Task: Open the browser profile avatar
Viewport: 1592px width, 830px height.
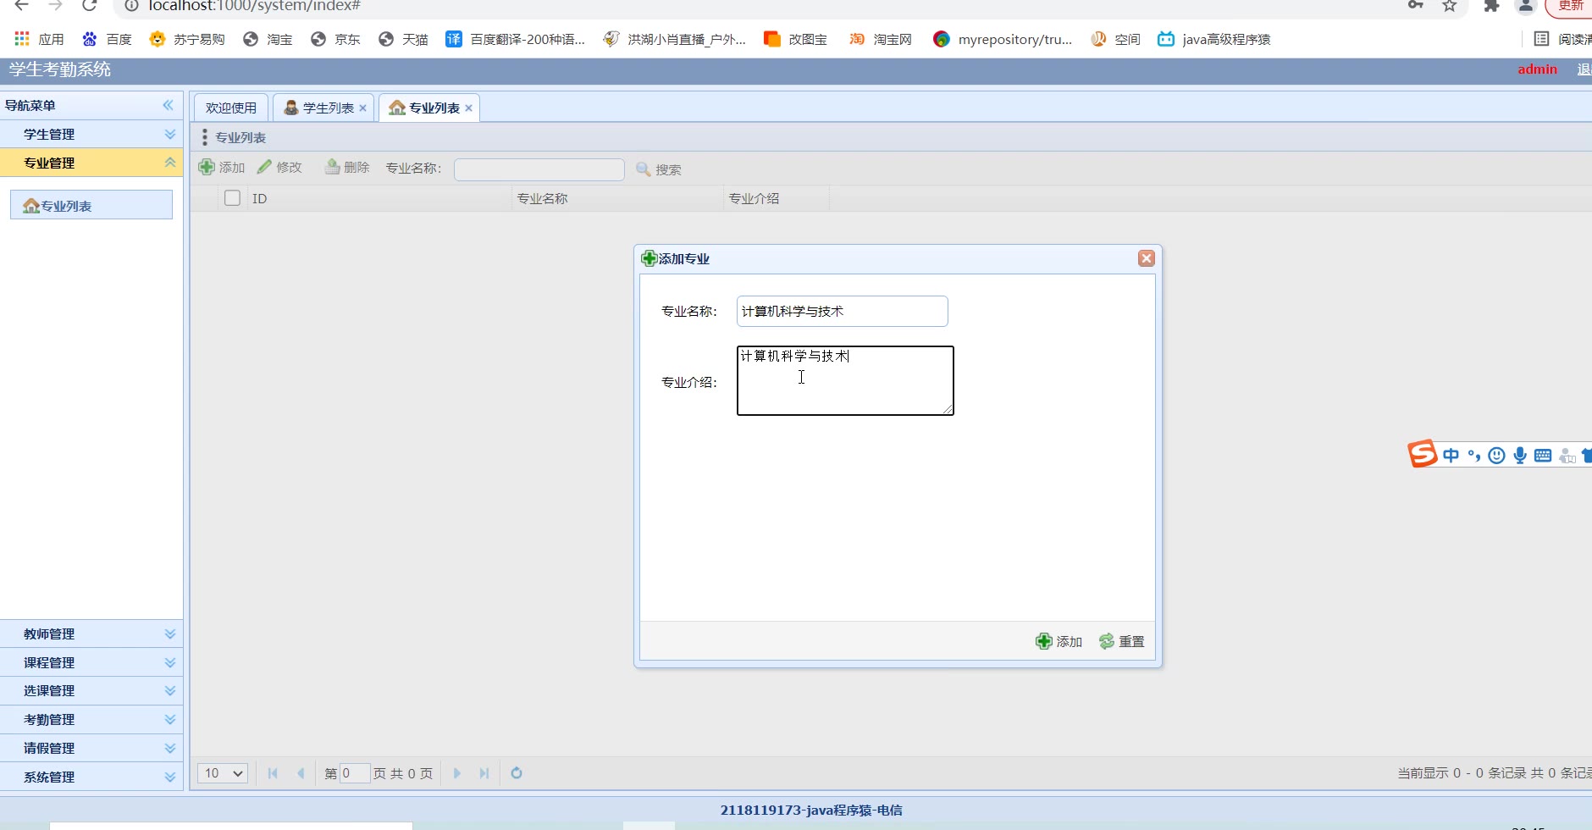Action: [1526, 5]
